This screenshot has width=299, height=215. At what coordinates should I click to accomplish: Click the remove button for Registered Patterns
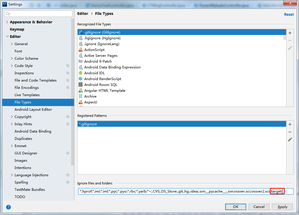click(290, 132)
